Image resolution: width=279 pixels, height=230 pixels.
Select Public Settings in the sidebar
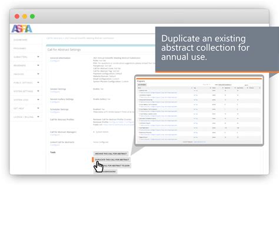coord(23,83)
